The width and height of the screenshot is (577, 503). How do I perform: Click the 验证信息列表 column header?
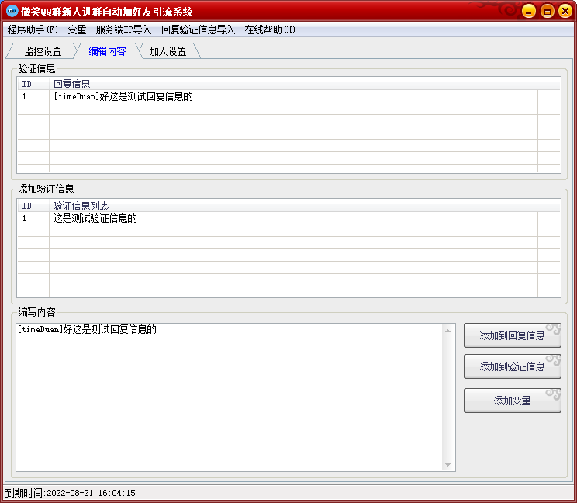pos(305,206)
